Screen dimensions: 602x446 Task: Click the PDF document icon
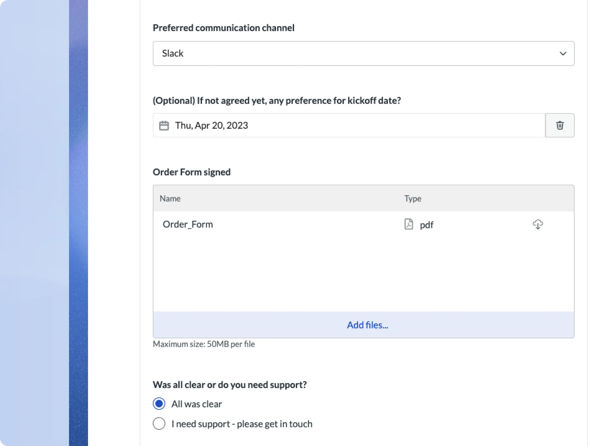(408, 224)
